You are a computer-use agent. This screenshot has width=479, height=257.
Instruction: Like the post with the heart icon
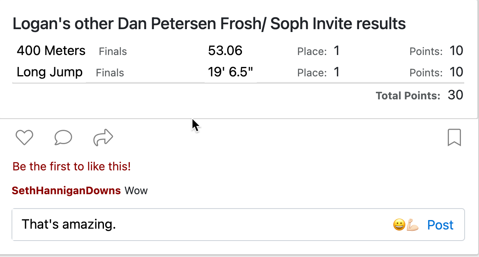point(24,138)
